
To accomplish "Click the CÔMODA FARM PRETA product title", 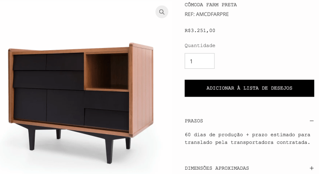I will click(210, 5).
